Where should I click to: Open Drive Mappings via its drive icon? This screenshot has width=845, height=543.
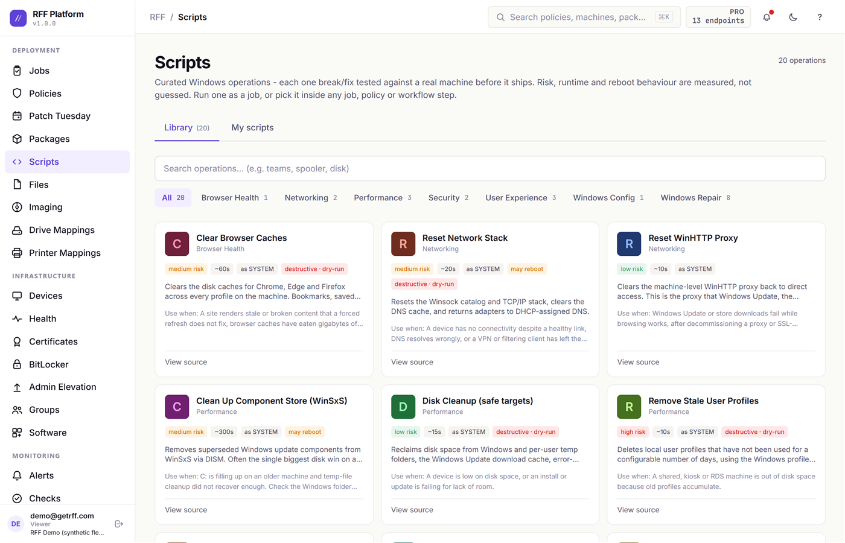[17, 230]
